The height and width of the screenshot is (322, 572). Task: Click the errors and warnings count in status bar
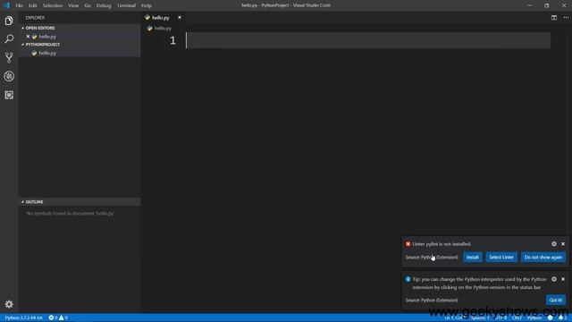tap(58, 318)
